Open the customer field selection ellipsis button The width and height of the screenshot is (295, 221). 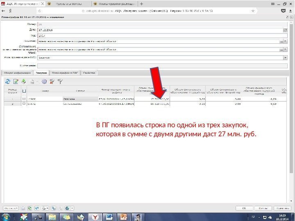(281, 41)
